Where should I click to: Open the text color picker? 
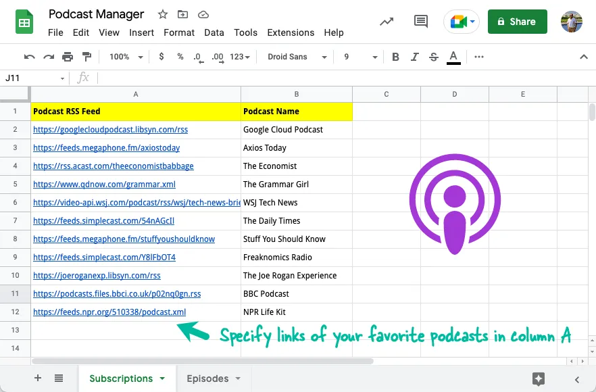tap(453, 57)
